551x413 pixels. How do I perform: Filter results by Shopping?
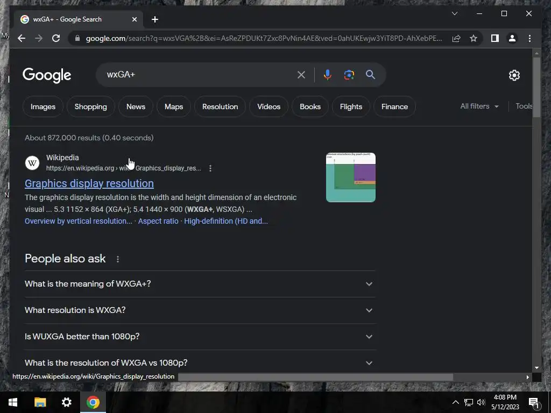90,106
